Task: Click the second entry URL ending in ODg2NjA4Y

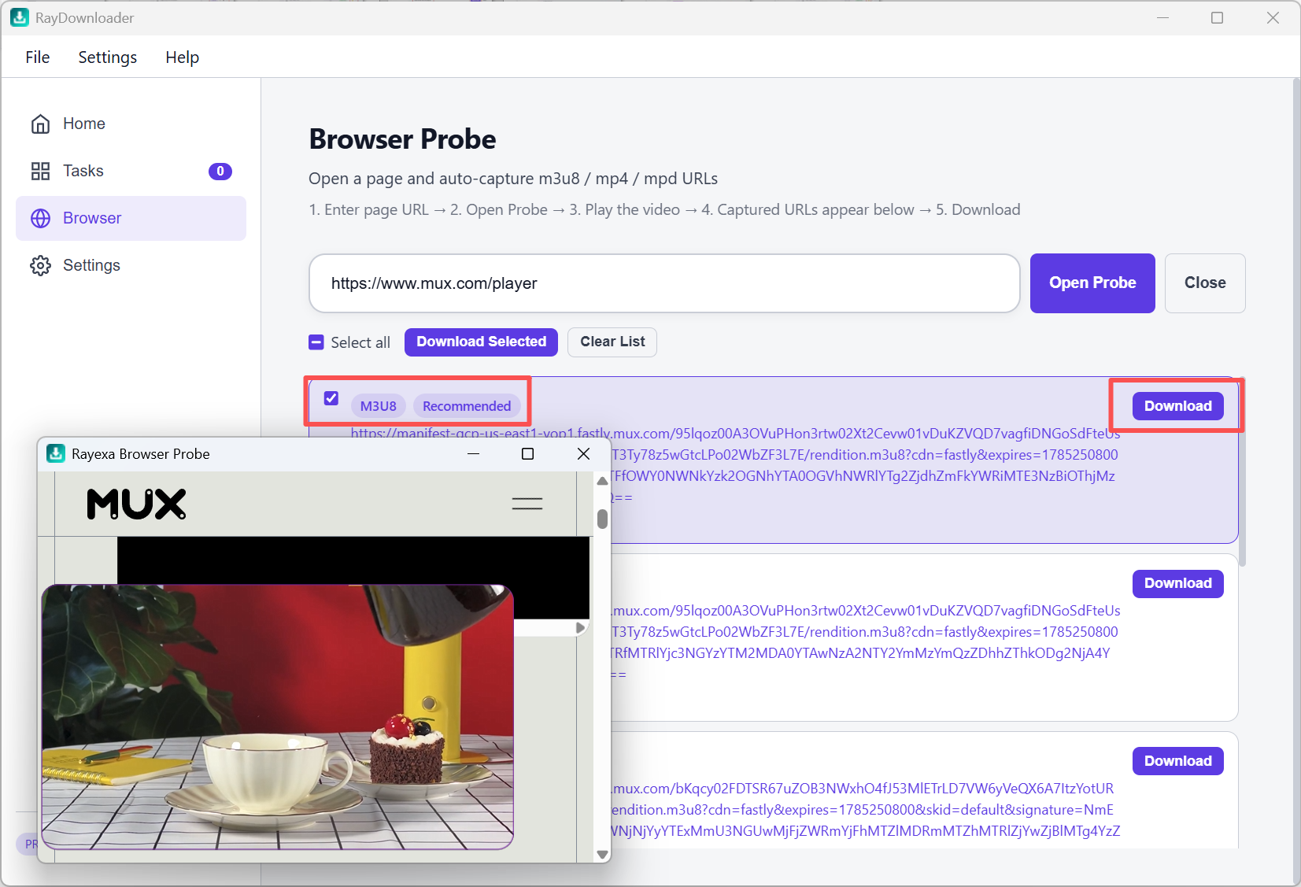Action: (866, 642)
